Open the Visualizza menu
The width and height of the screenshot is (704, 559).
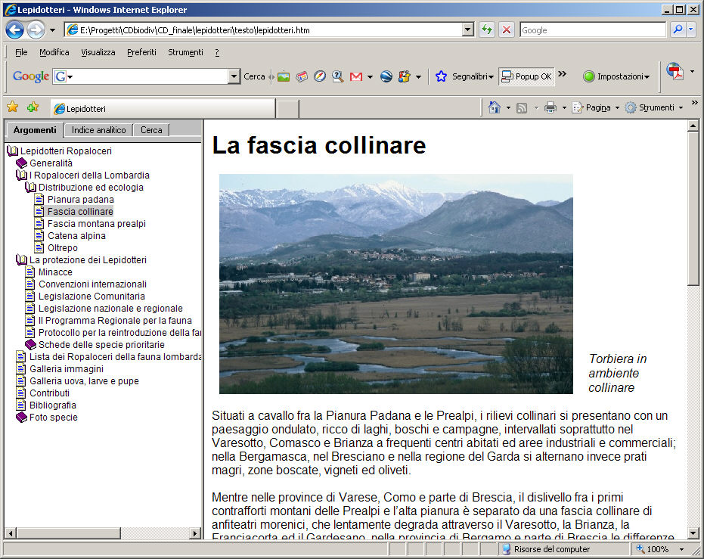pos(98,52)
